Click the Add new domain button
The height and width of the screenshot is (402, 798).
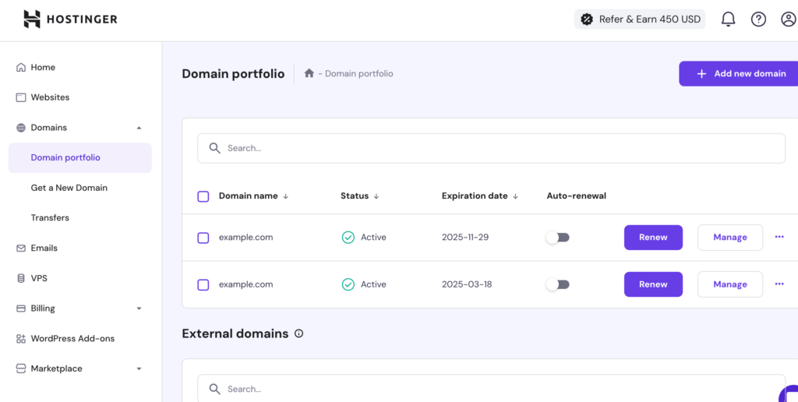[740, 73]
